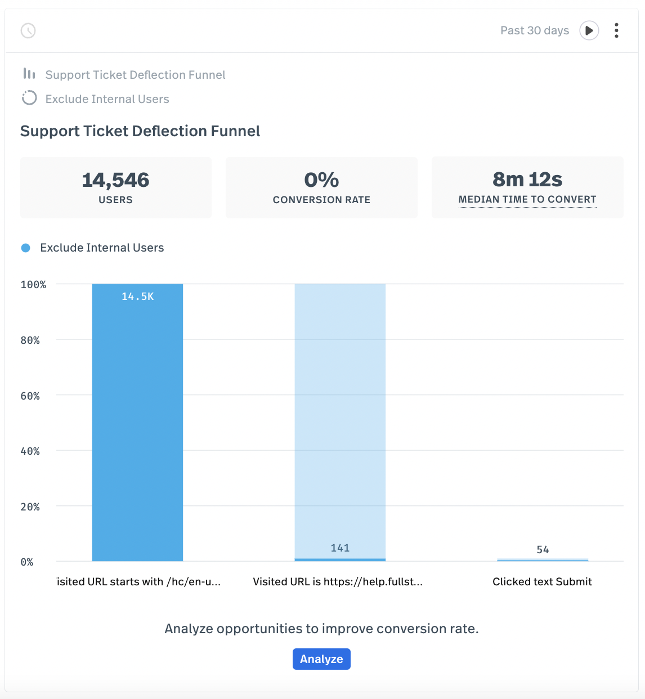This screenshot has height=699, width=645.
Task: Click the clock history icon
Action: (x=28, y=30)
